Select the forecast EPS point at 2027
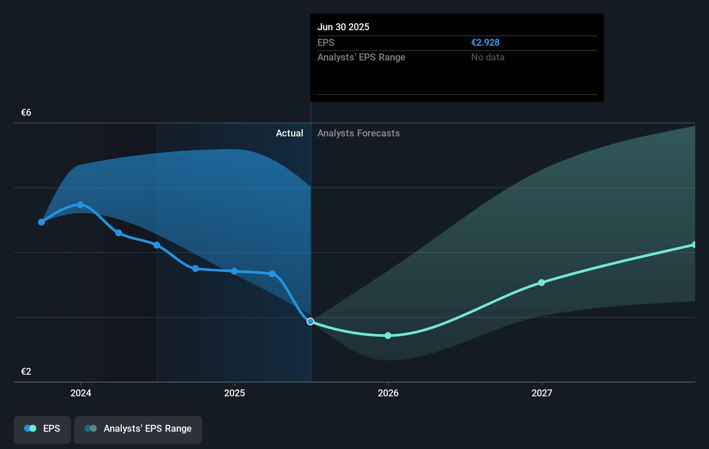The width and height of the screenshot is (709, 449). tap(541, 283)
